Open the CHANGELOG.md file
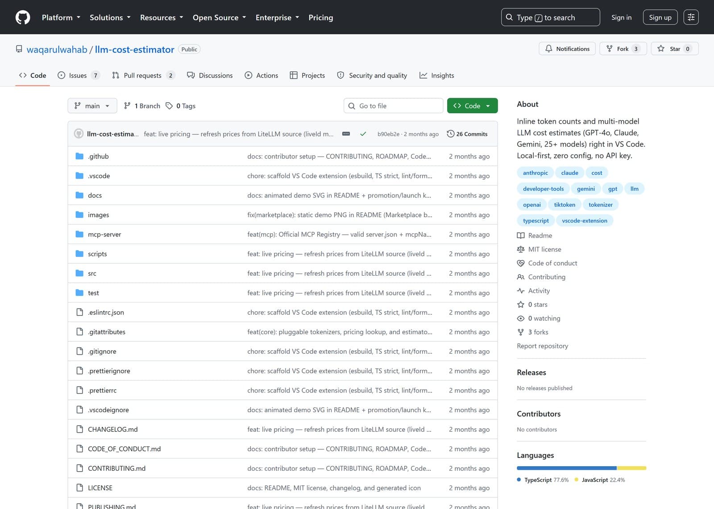This screenshot has width=714, height=509. click(113, 429)
